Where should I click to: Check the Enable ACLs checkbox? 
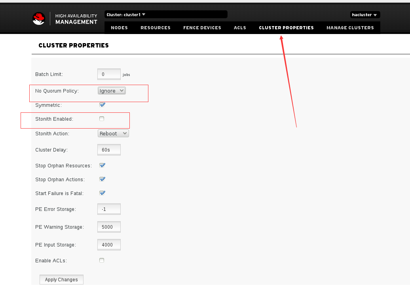pos(102,260)
